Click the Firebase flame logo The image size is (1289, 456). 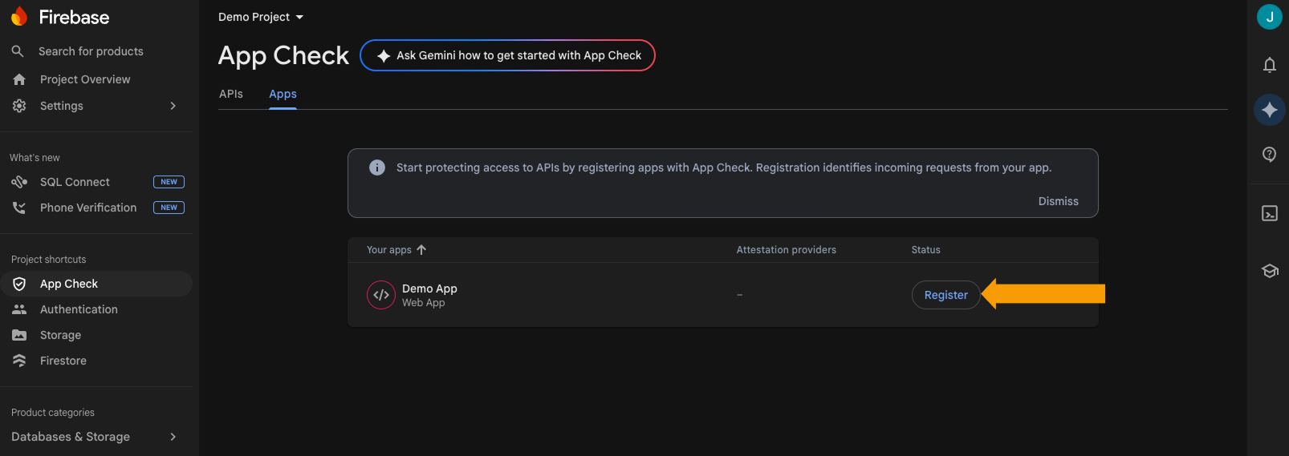click(x=19, y=17)
